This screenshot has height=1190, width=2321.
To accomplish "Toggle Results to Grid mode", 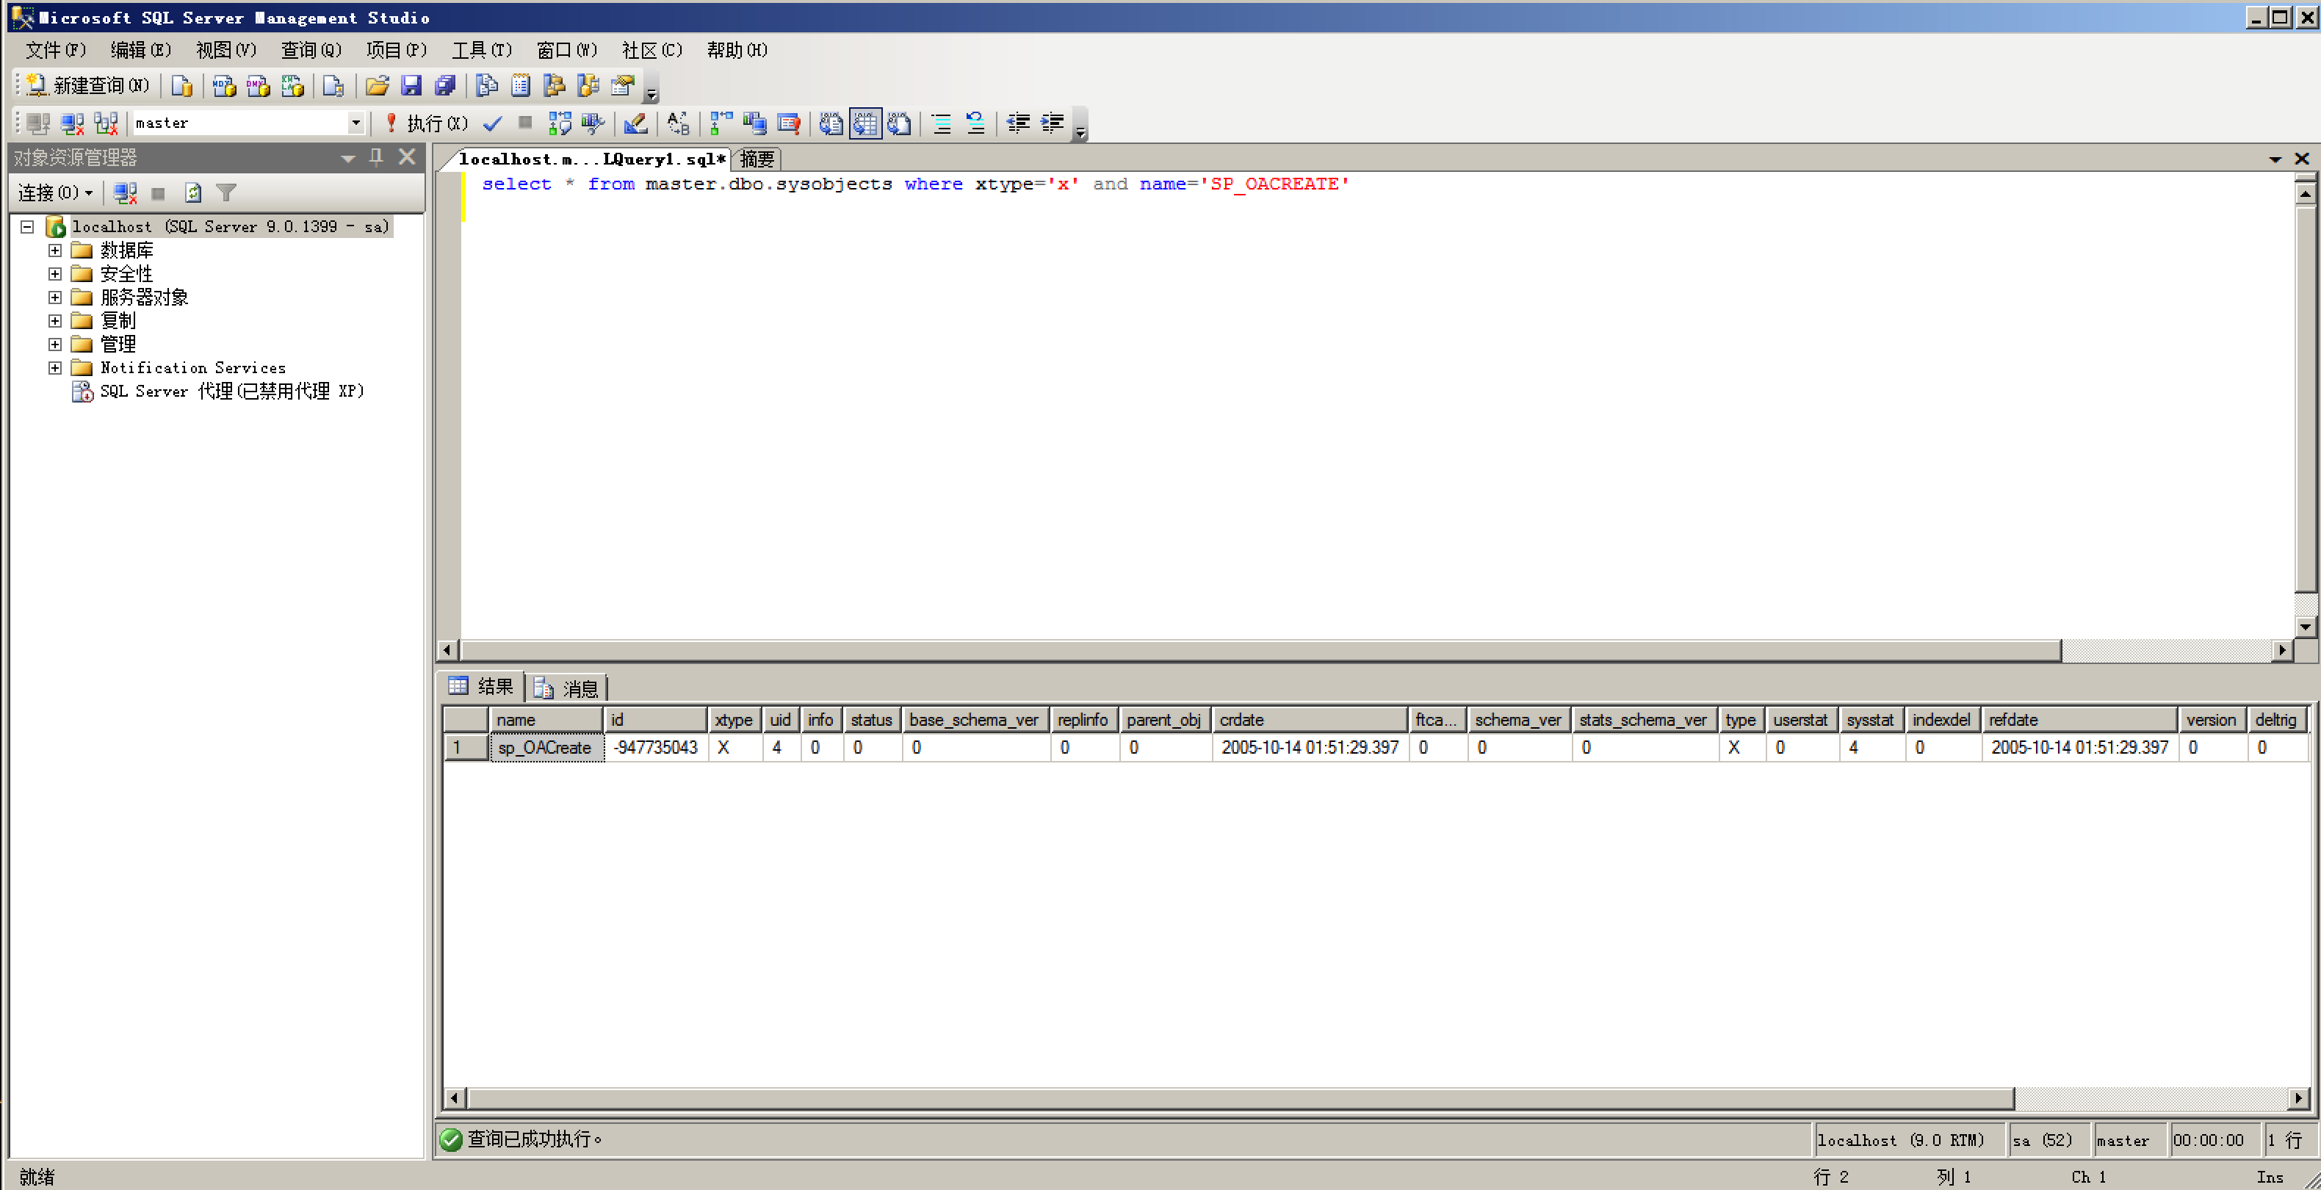I will click(x=865, y=123).
